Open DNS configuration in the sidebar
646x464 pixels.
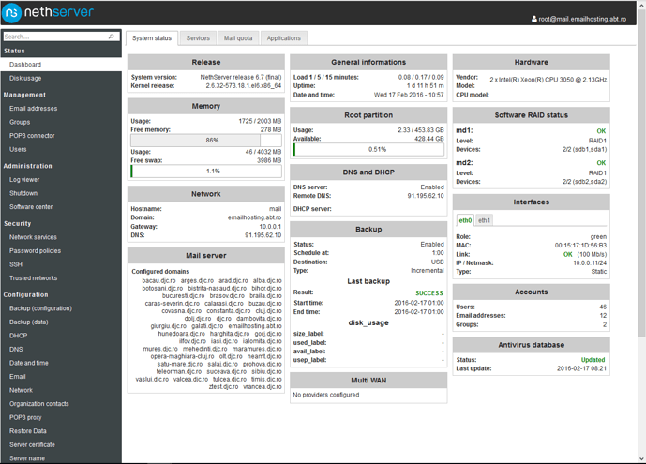pyautogui.click(x=16, y=349)
